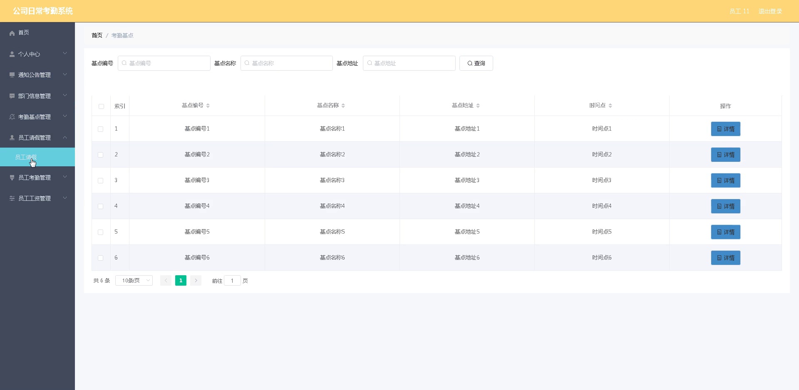
Task: Open 员工工资管理 menu label
Action: point(35,198)
